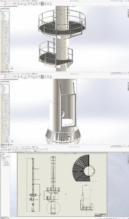Toggle Large Assembly Mode in the top window
Screen dimensions: 129x219
[x=51, y=3]
